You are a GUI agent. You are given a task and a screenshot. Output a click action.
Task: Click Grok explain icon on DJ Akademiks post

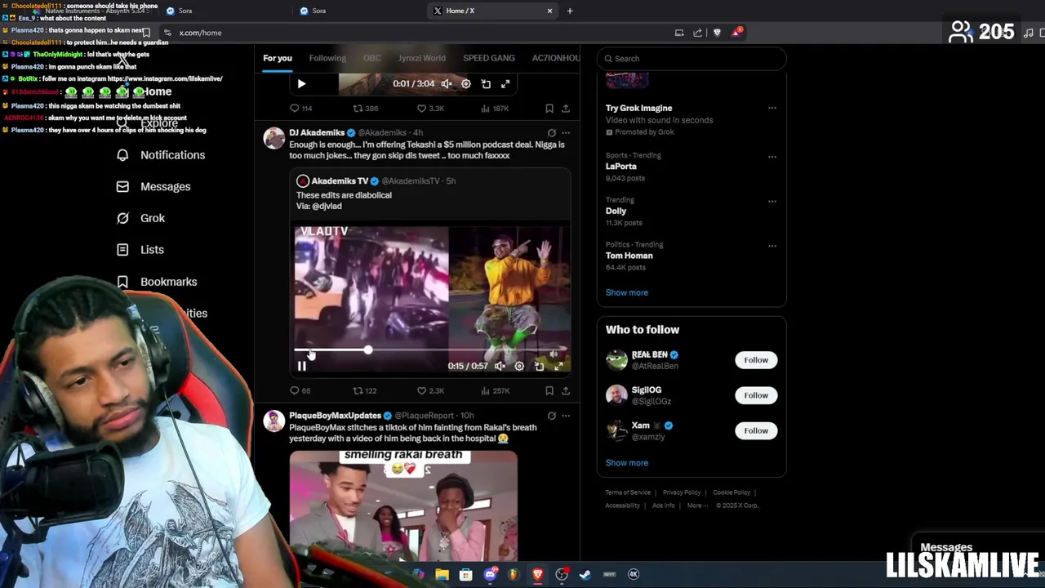pos(552,132)
